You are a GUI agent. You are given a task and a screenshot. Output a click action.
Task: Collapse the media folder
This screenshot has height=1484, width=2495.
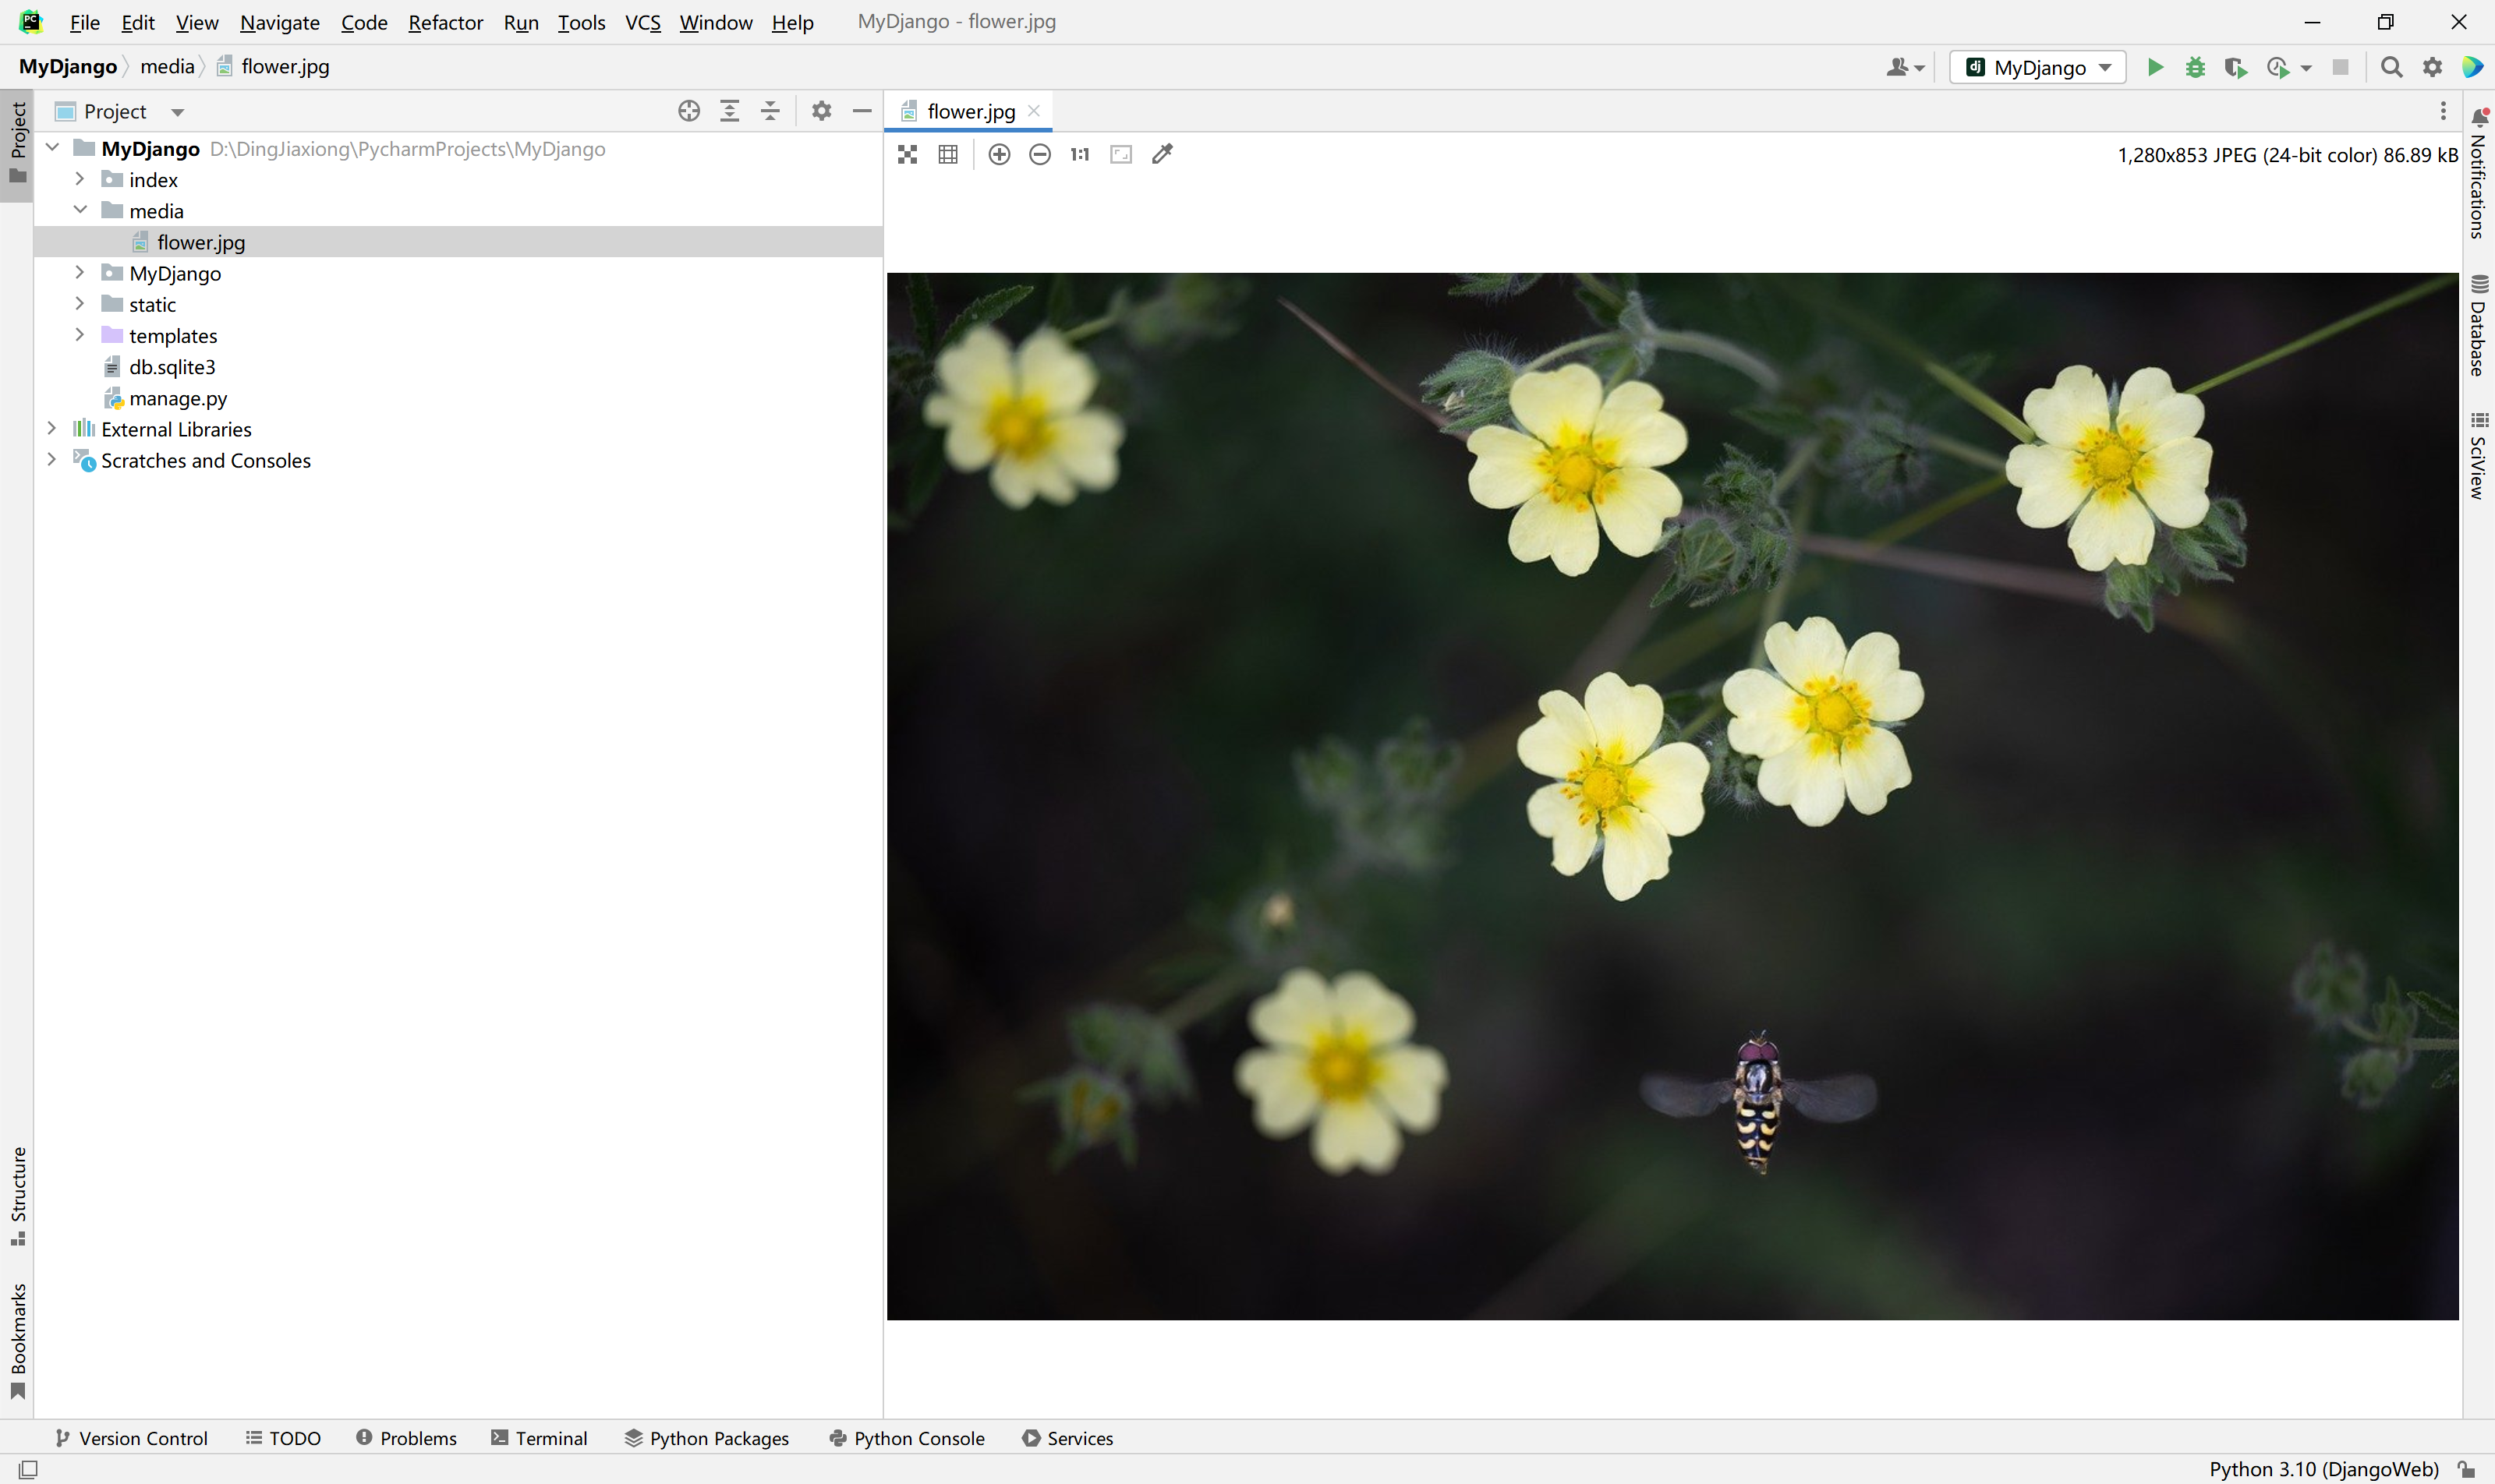click(x=80, y=210)
